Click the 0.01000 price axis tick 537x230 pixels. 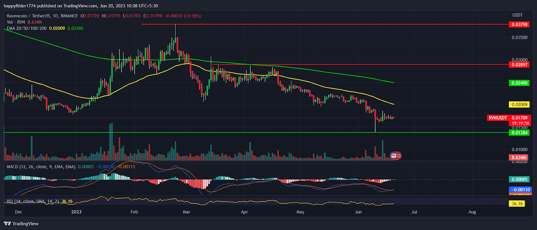click(519, 150)
